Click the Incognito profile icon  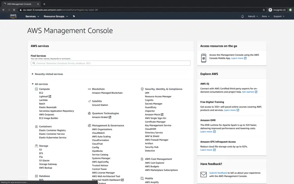[270, 10]
